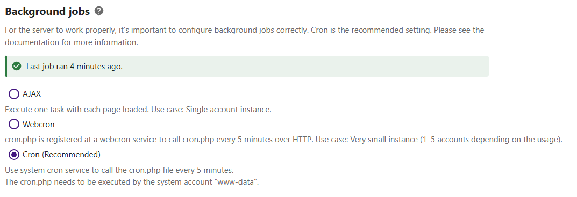Screen dimensions: 577x197
Task: Select the AJAX radio button
Action: click(13, 94)
